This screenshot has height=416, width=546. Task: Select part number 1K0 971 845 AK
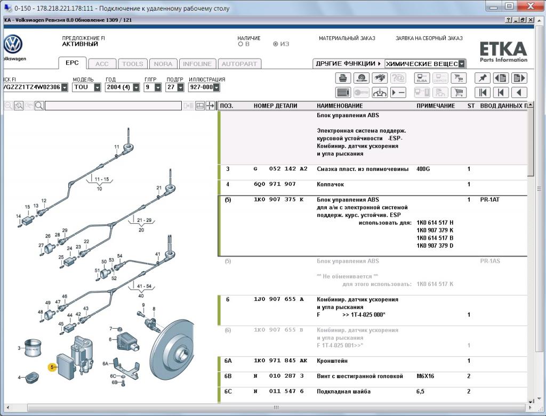(280, 361)
